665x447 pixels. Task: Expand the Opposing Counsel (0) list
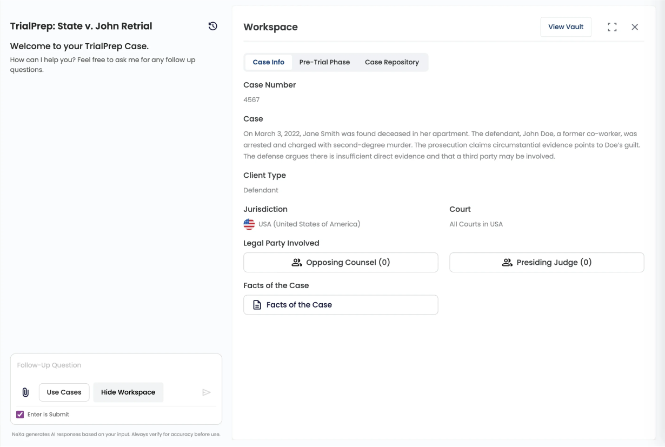click(341, 263)
